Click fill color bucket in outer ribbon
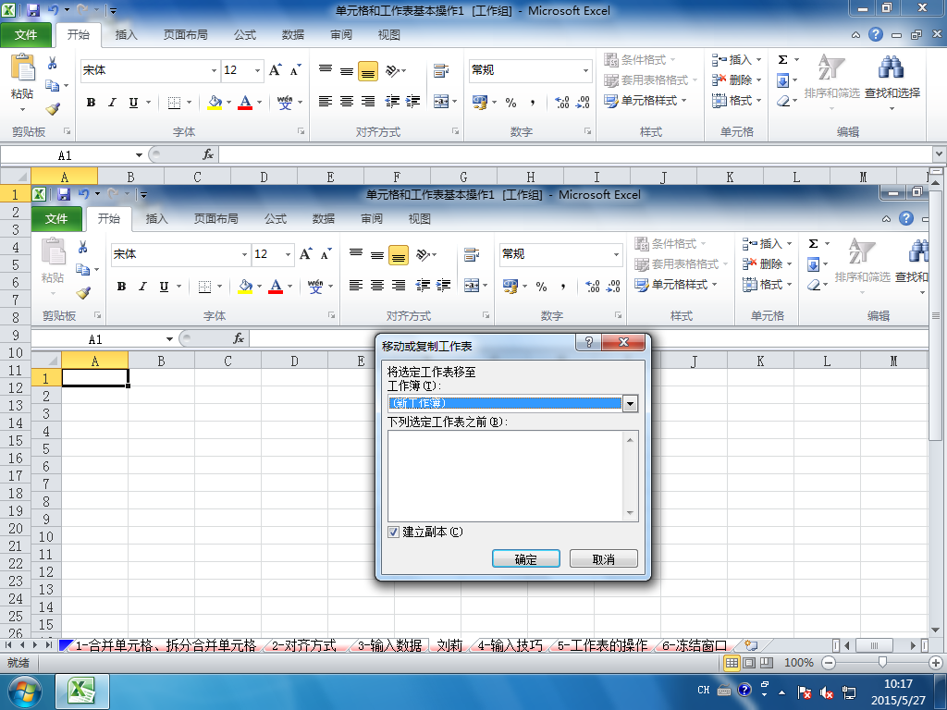This screenshot has height=710, width=947. (x=215, y=103)
